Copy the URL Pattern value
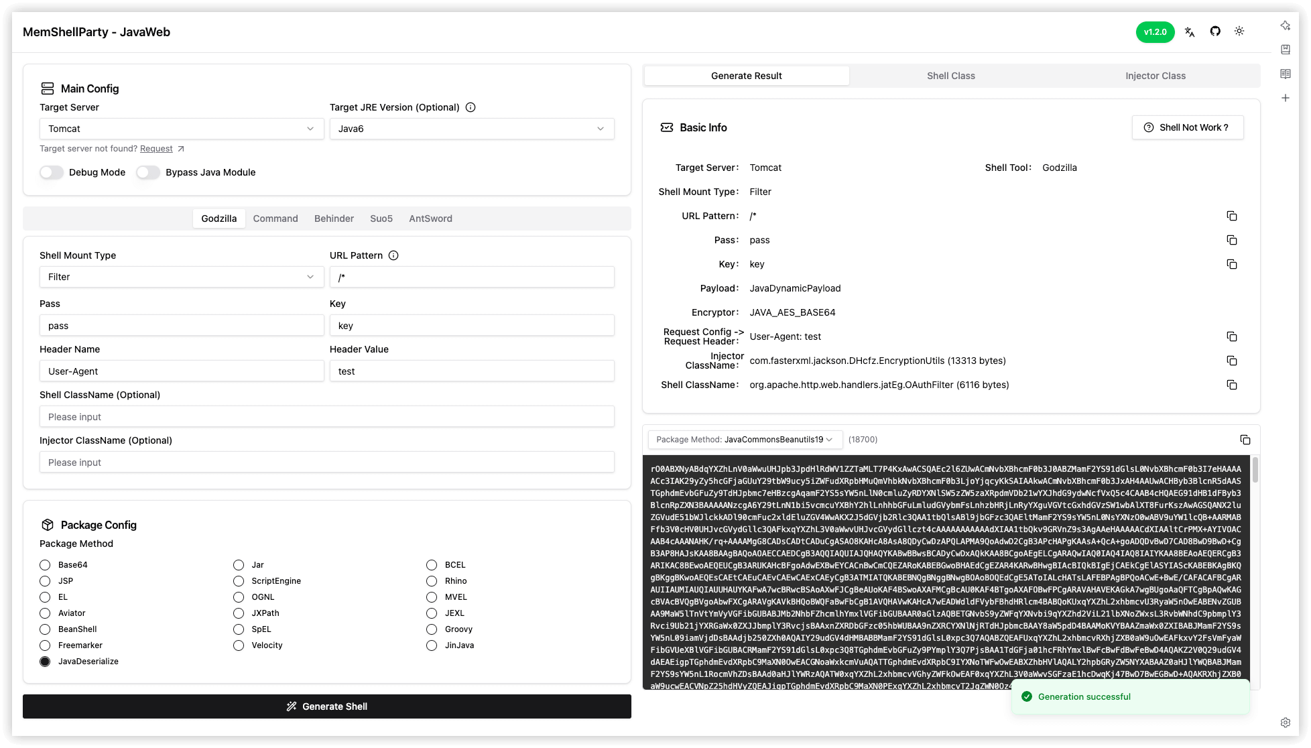 tap(1232, 216)
